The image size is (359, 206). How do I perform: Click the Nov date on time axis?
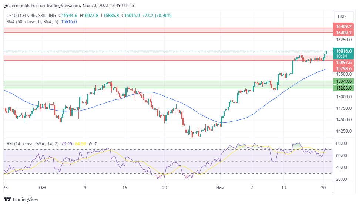point(220,188)
